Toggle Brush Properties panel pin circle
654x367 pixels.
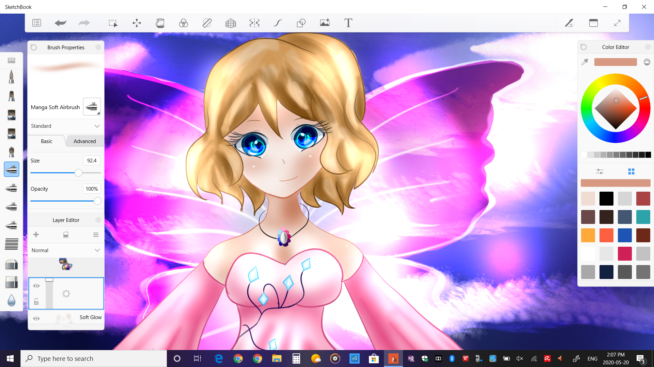[x=34, y=47]
